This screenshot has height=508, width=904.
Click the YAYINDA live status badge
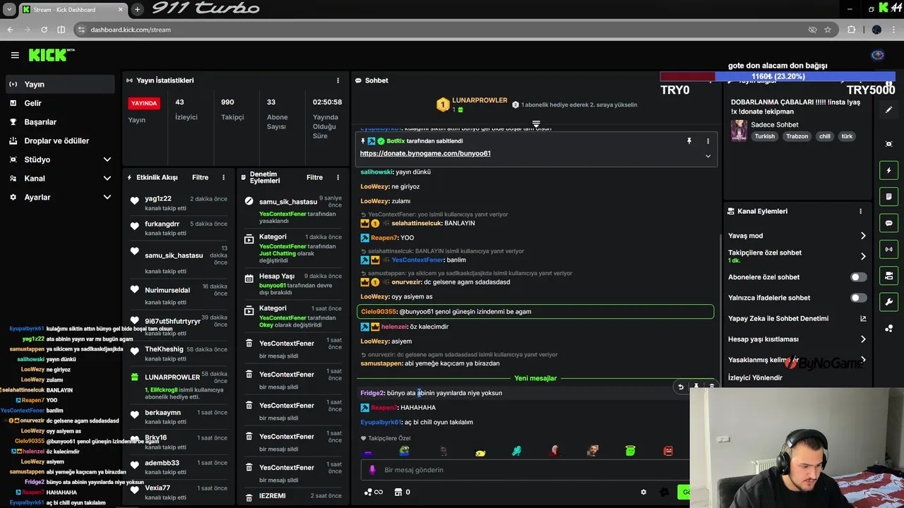144,103
